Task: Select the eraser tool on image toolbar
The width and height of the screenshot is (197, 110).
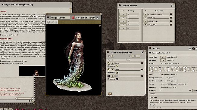Action: click(x=56, y=22)
